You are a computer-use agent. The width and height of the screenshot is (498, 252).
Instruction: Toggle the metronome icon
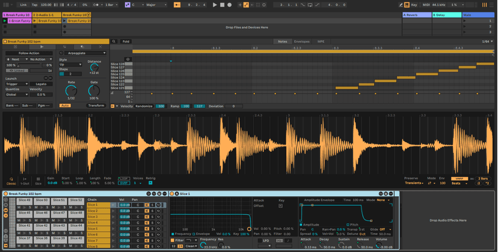click(96, 5)
